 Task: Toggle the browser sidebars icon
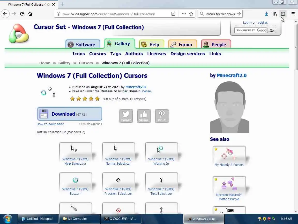point(283,14)
